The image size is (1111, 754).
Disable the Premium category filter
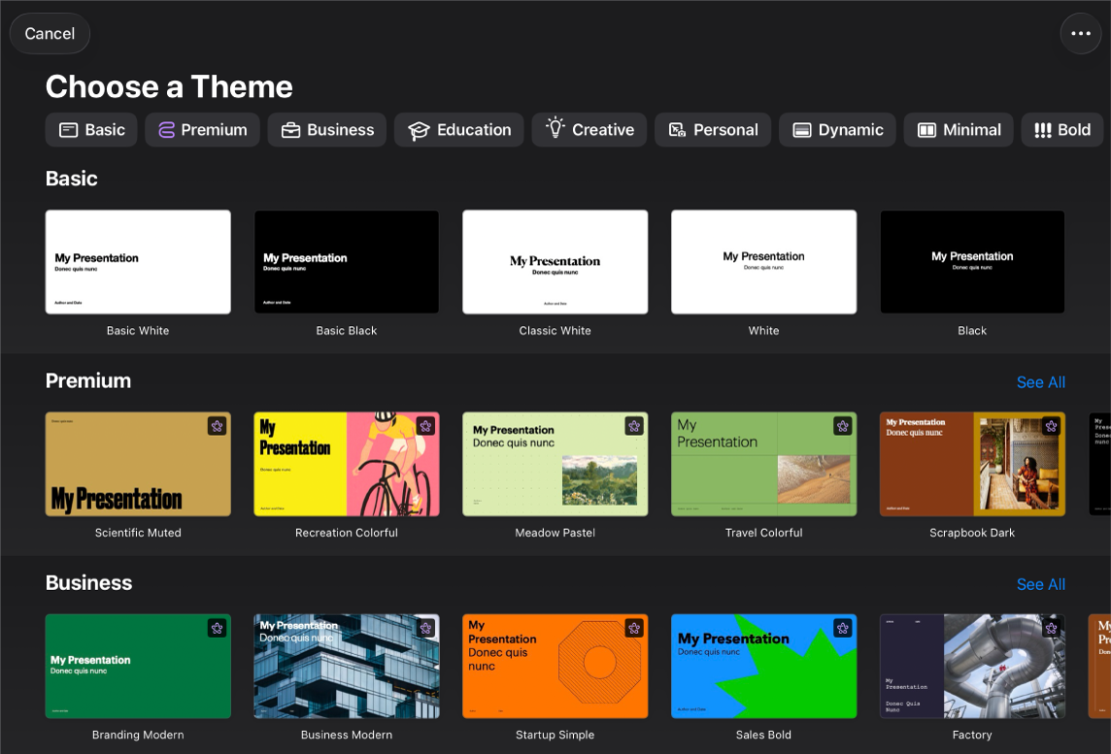click(202, 129)
